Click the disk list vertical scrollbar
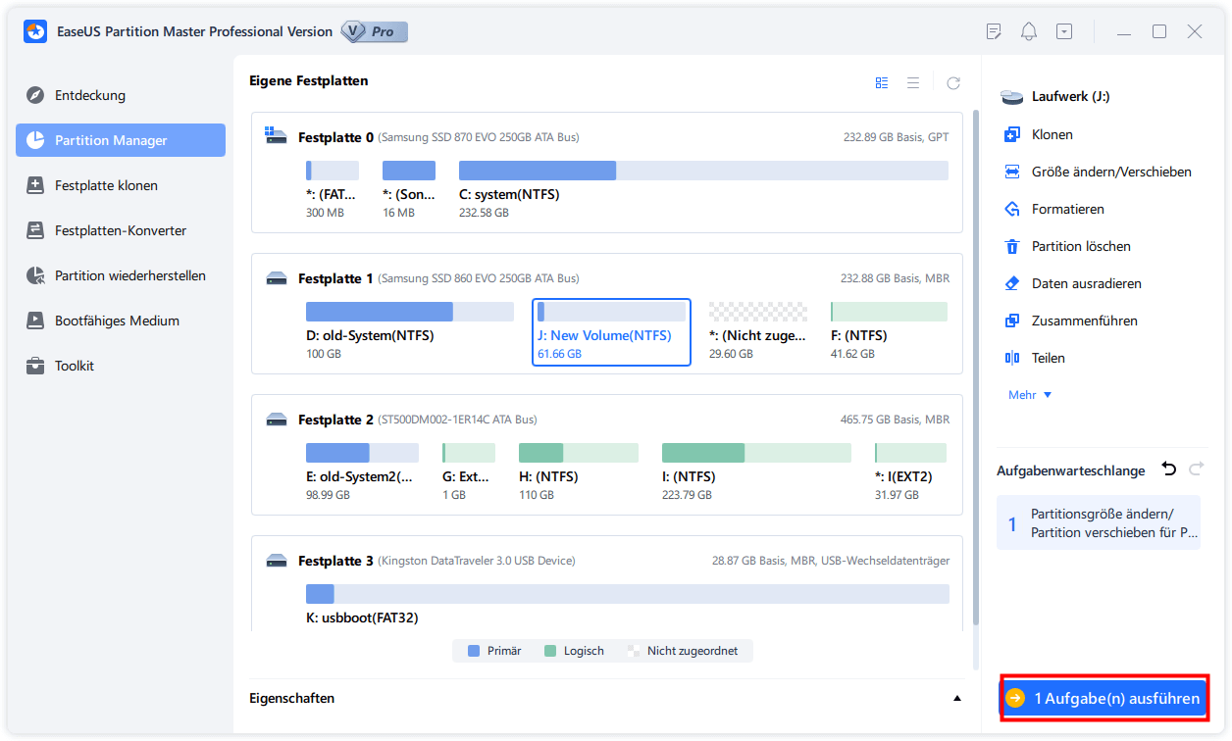The height and width of the screenshot is (741, 1232). 975,368
